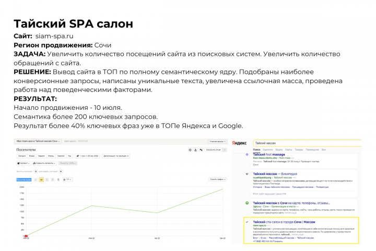Select the Вчера period tab
The image size is (376, 251).
click(x=32, y=156)
